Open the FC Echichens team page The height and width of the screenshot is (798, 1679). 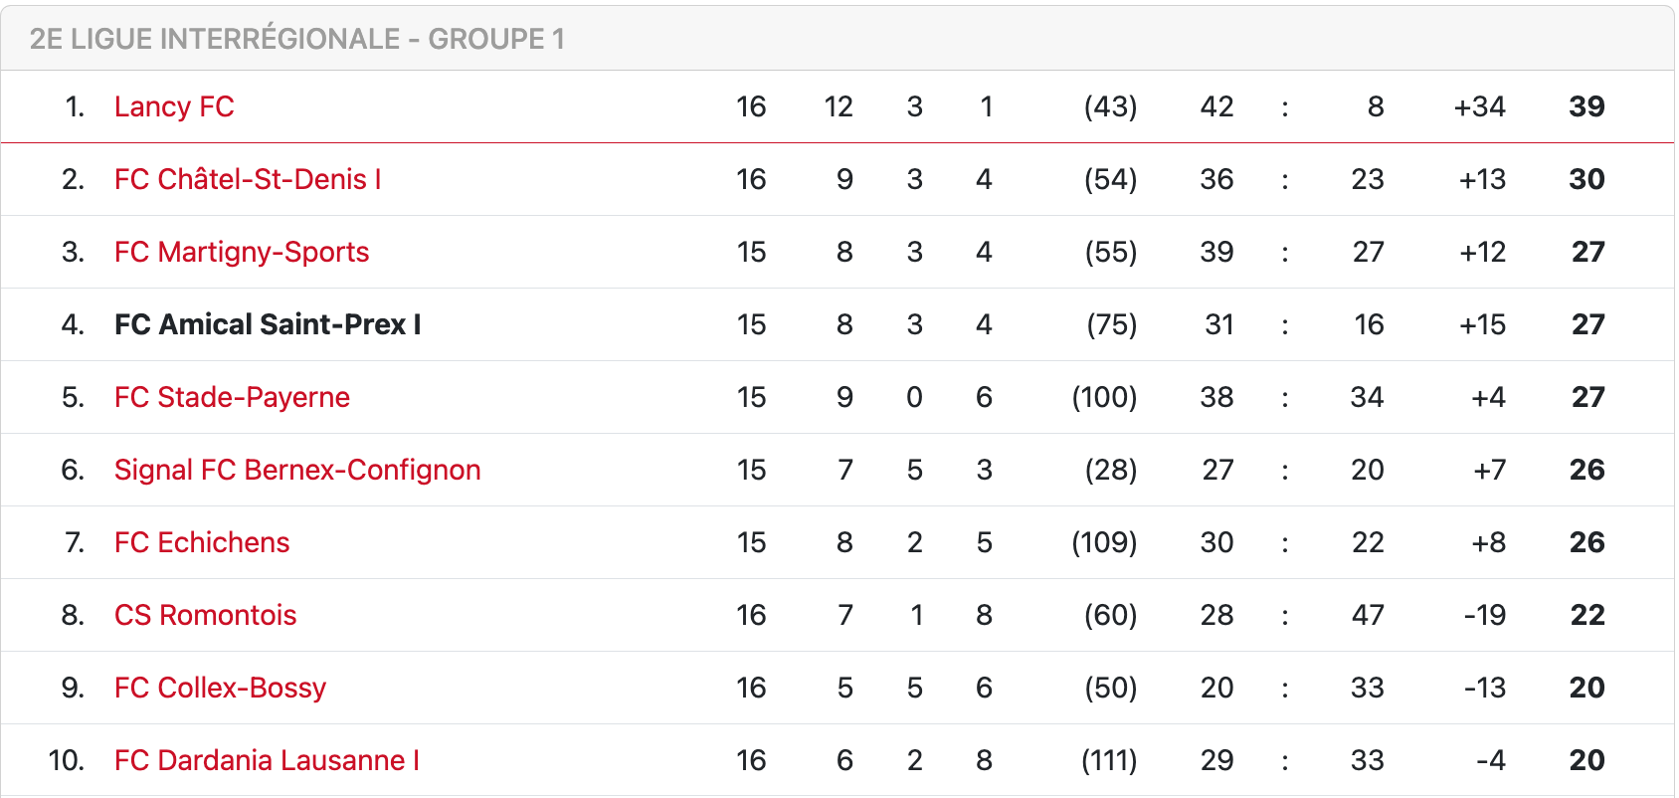202,542
